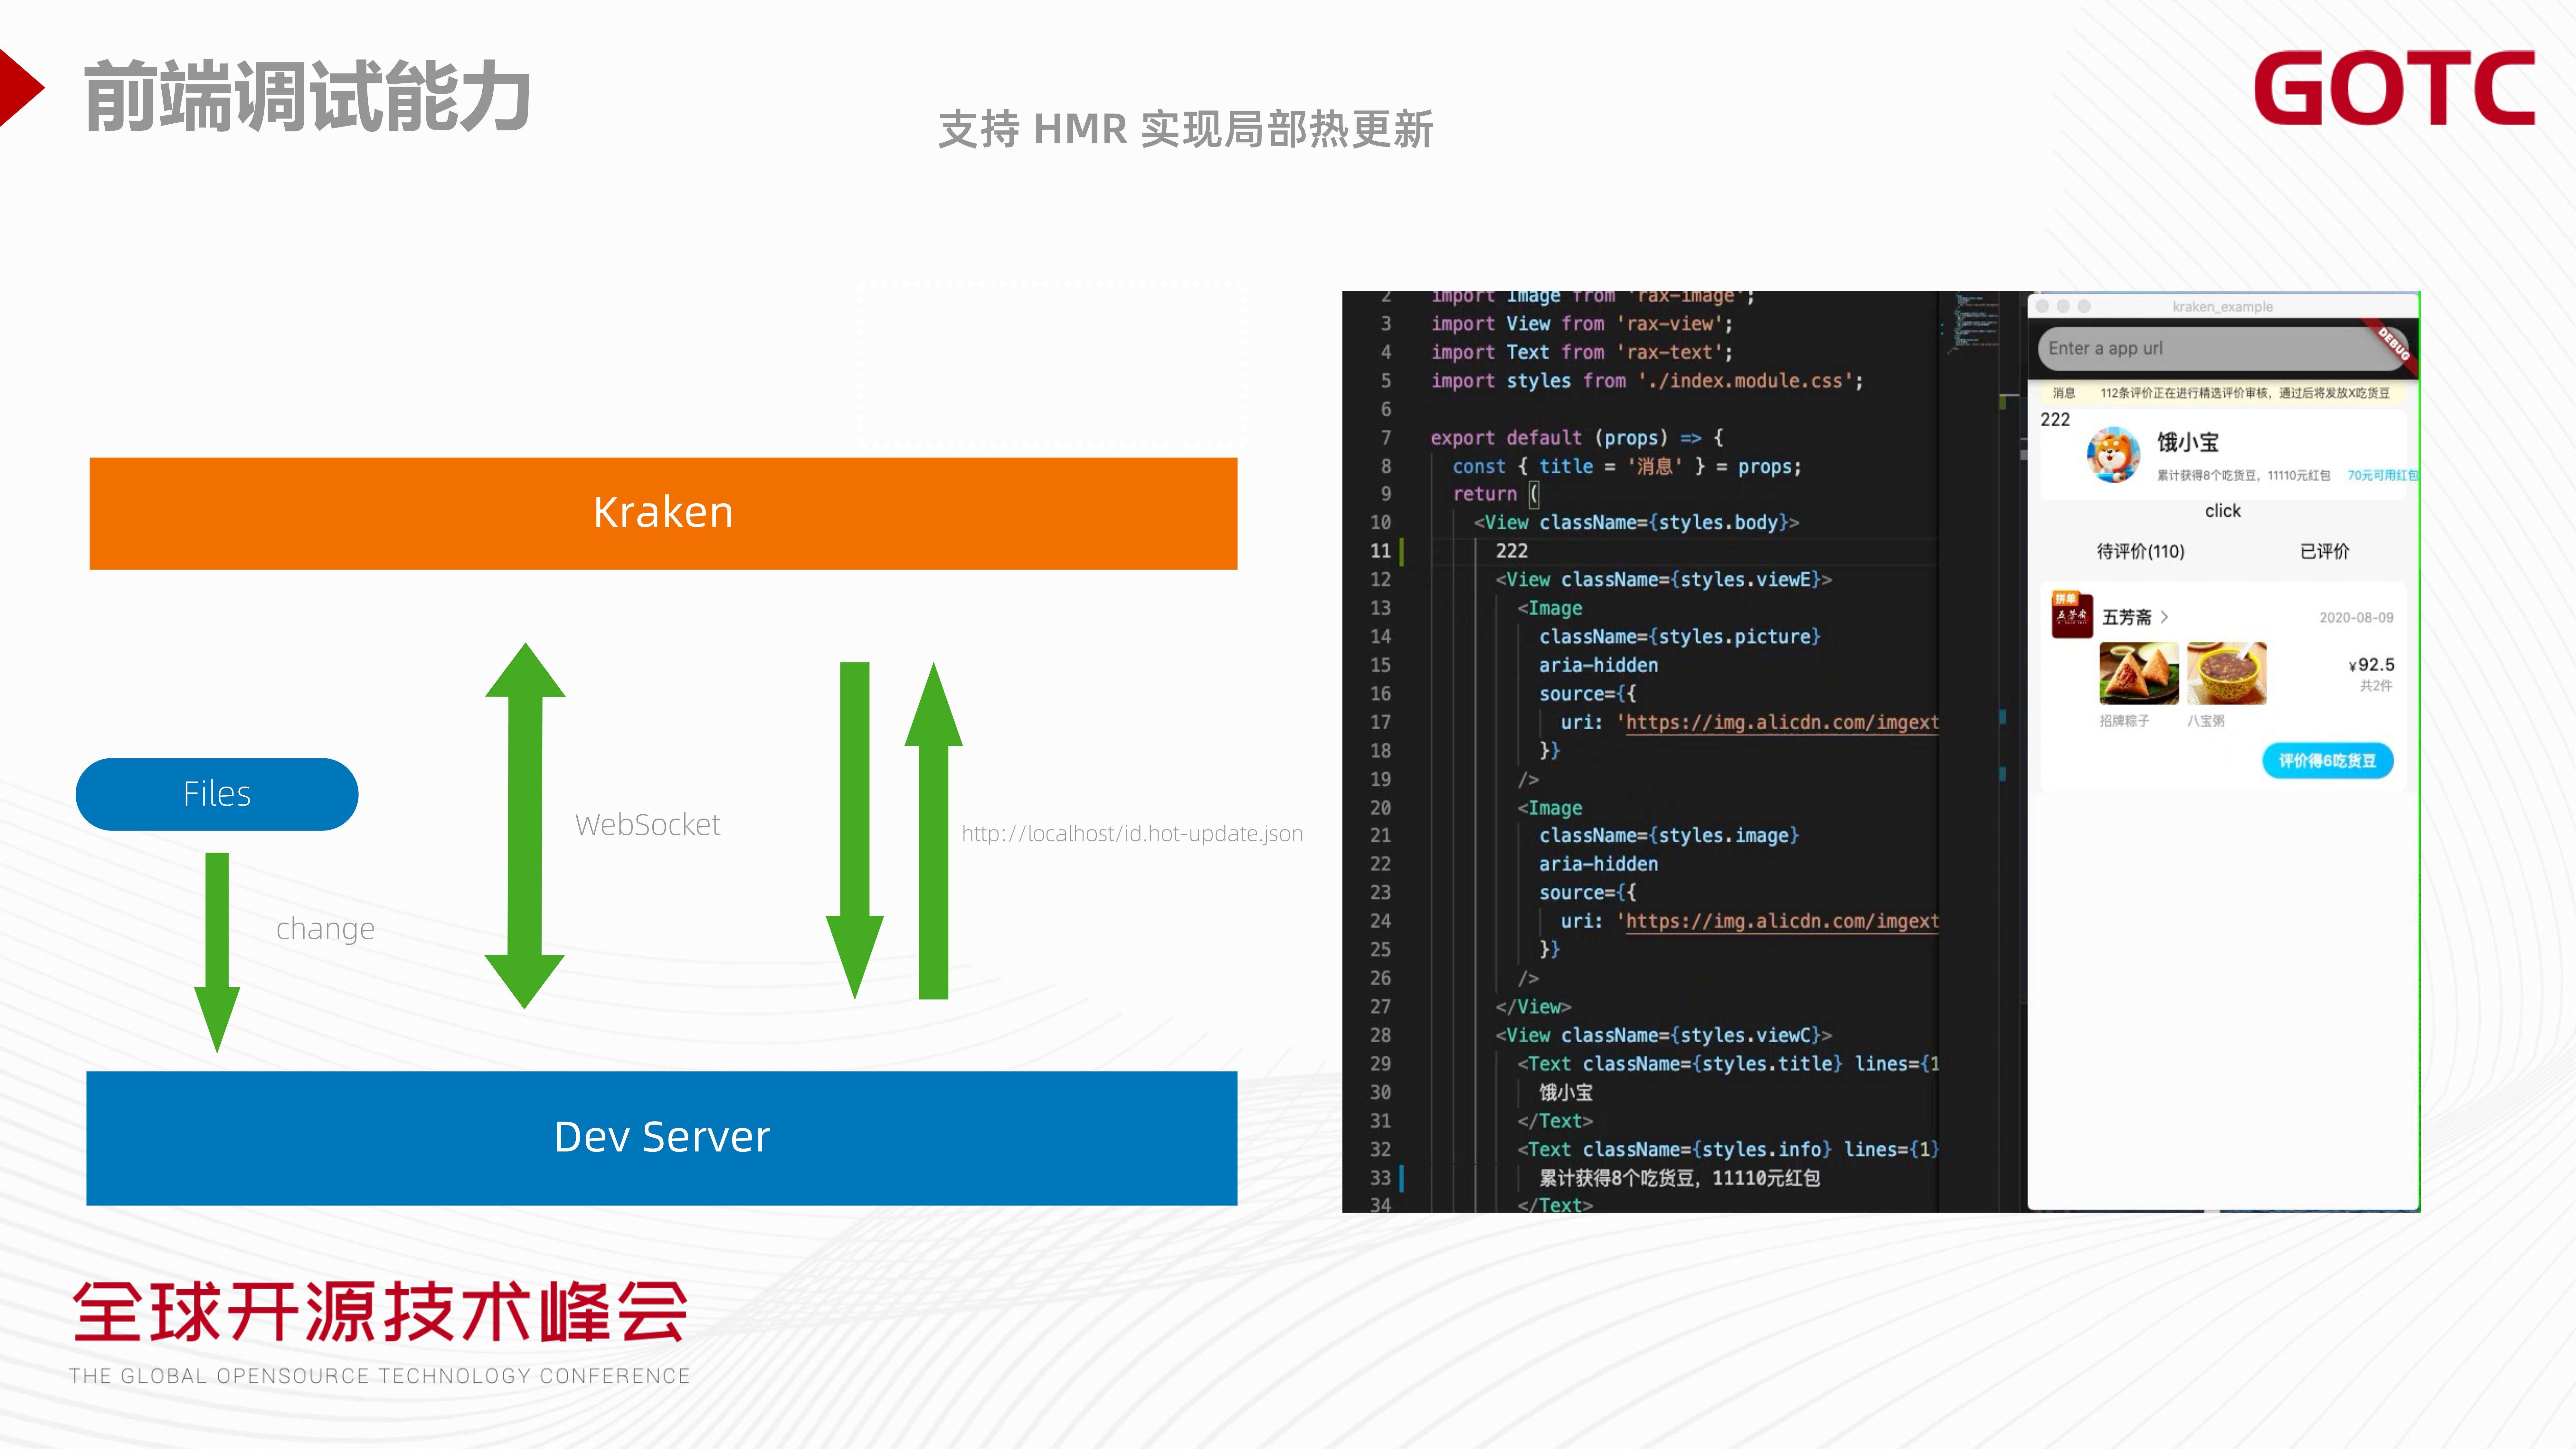Select the orange Kraken block
The image size is (2576, 1449).
tap(663, 513)
